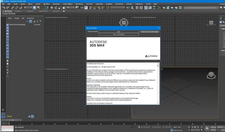Open Front viewport Wireframe shading menu
The image size is (225, 132).
pos(151,17)
